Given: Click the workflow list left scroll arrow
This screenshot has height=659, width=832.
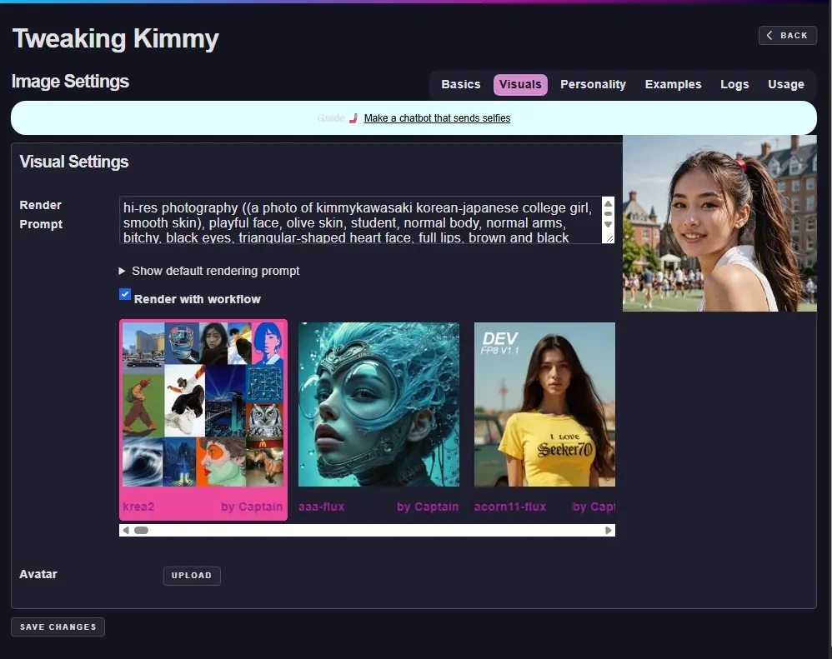Looking at the screenshot, I should click(x=126, y=530).
